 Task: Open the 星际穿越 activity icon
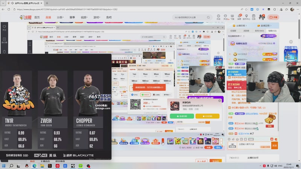click(124, 142)
